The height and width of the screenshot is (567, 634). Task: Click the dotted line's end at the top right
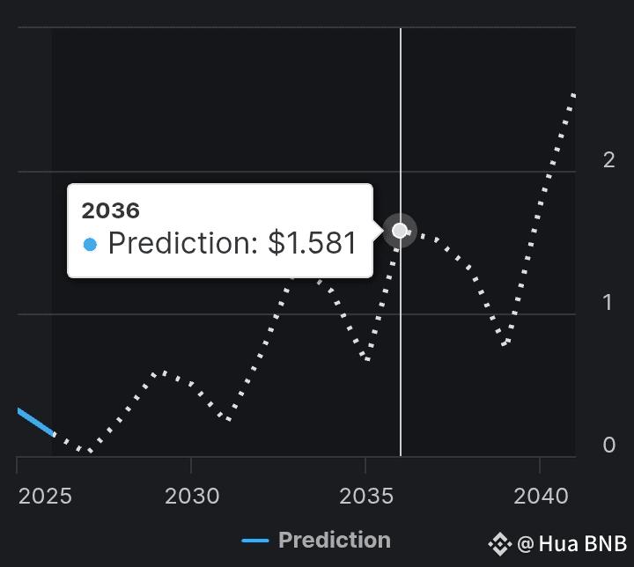573,96
